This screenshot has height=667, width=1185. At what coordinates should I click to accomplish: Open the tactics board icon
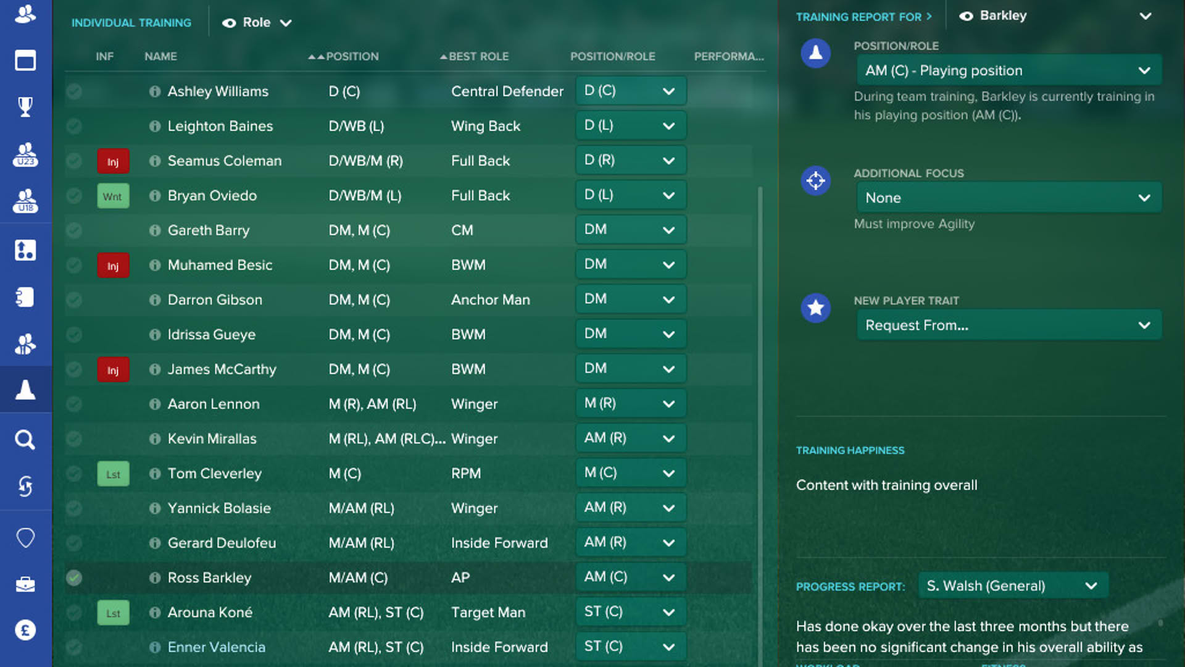[x=25, y=250]
